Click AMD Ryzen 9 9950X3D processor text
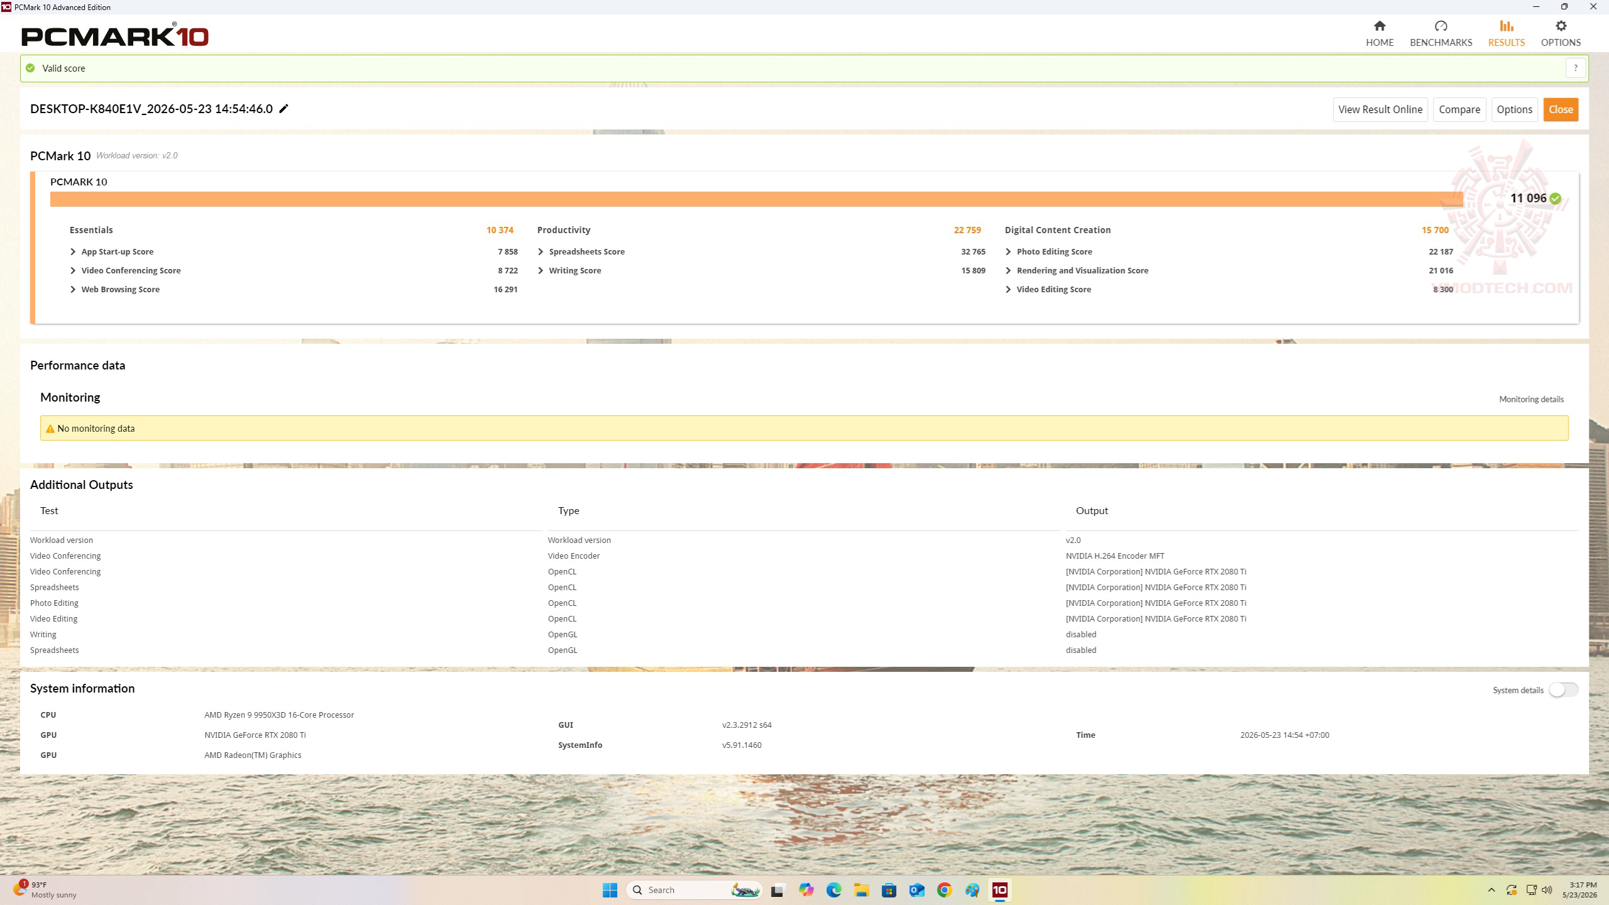The width and height of the screenshot is (1609, 905). pos(279,715)
